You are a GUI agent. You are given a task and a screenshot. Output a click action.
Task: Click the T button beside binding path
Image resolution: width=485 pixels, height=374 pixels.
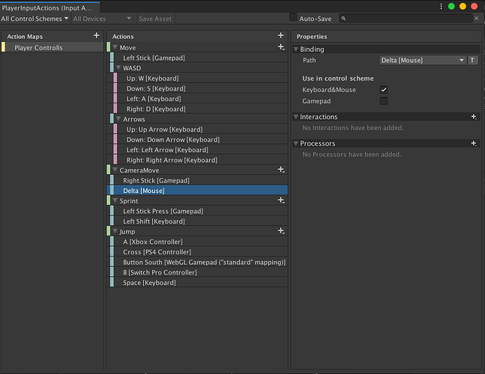pyautogui.click(x=472, y=60)
